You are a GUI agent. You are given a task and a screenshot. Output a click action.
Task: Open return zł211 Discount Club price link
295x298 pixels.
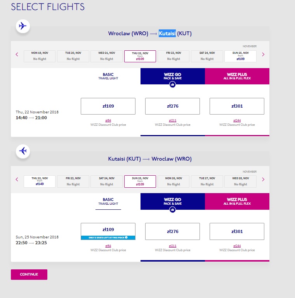172,246
